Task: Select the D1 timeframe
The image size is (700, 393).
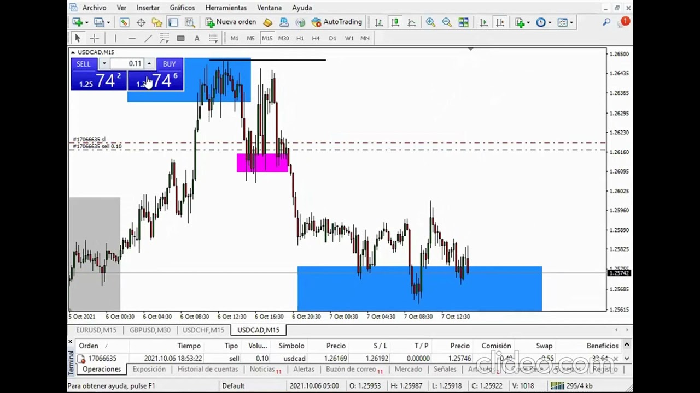Action: [x=332, y=38]
